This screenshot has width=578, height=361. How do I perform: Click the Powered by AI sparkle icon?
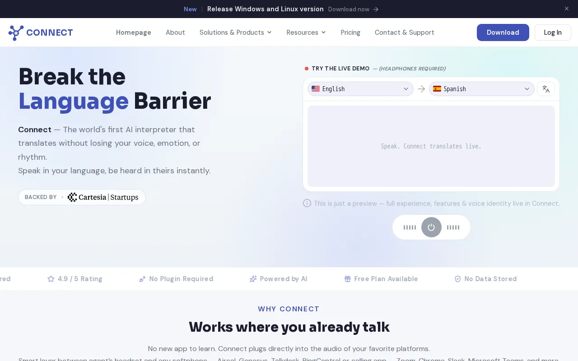coord(253,279)
